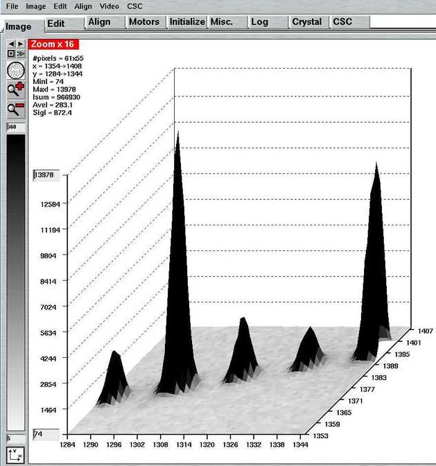The height and width of the screenshot is (466, 436).
Task: Click the 'x = 1354->1408' range text
Action: click(x=58, y=66)
